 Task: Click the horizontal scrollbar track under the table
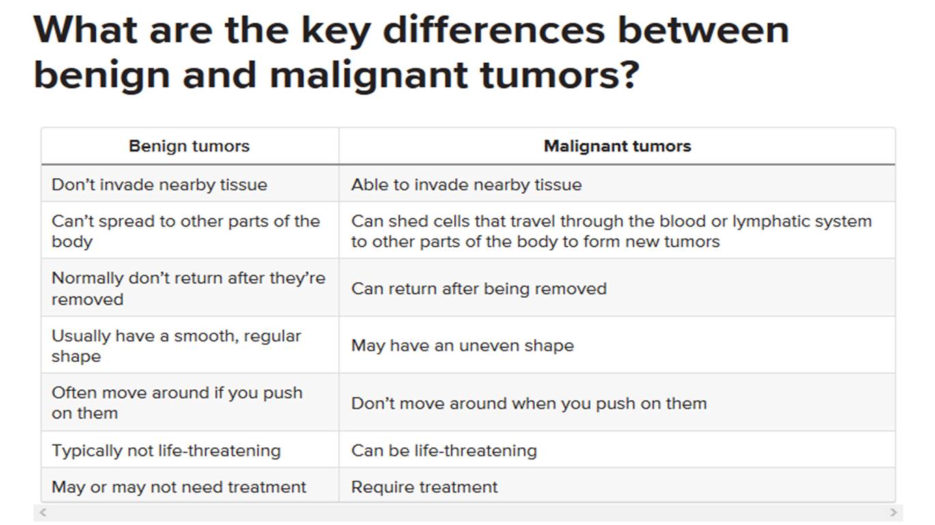[468, 512]
